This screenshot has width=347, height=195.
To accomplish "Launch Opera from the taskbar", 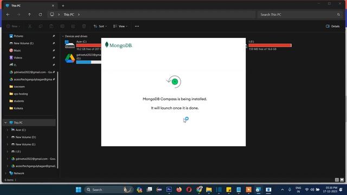I will pyautogui.click(x=189, y=190).
